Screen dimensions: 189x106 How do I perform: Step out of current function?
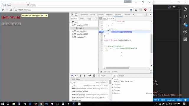pos(84,76)
